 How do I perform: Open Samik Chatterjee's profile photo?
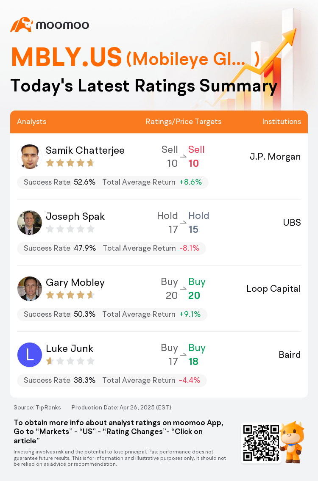coord(30,157)
